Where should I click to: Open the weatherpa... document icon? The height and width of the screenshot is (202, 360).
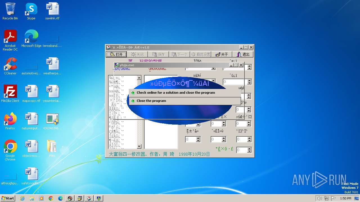(52, 66)
